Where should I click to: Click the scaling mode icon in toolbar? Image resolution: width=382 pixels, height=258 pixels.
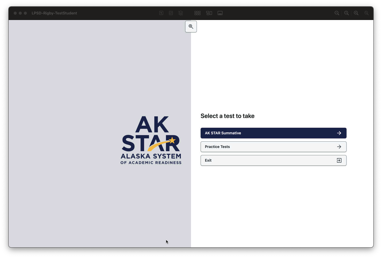coord(171,13)
